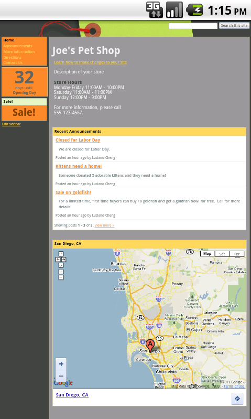Viewport: 251px width, 419px height.
Task: Click the phone number 555-123-4567 text
Action: pos(68,113)
